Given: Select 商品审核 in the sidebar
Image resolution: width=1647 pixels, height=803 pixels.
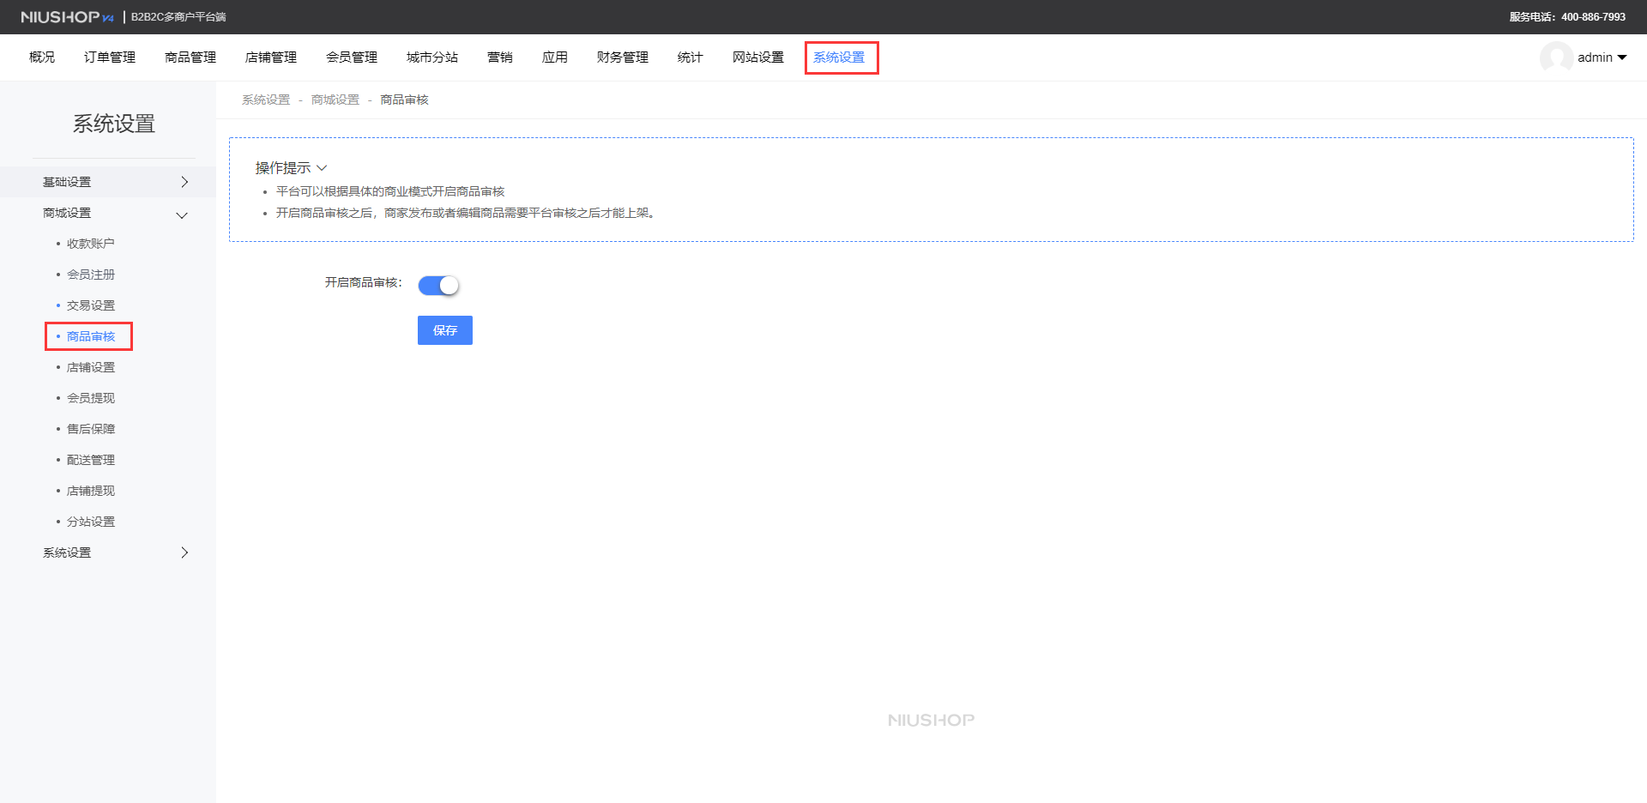Looking at the screenshot, I should (91, 336).
